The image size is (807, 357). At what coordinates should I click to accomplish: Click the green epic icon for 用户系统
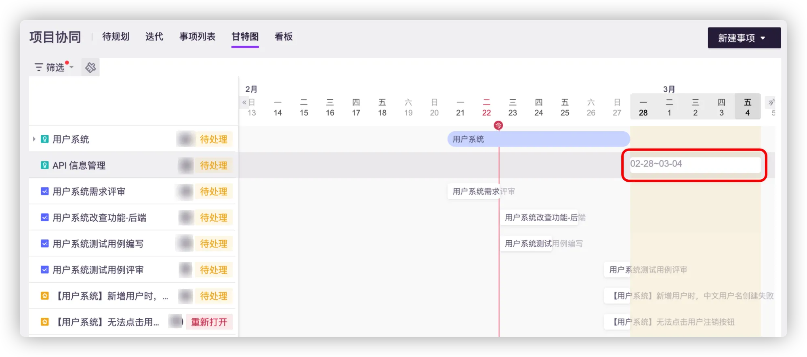pos(45,139)
